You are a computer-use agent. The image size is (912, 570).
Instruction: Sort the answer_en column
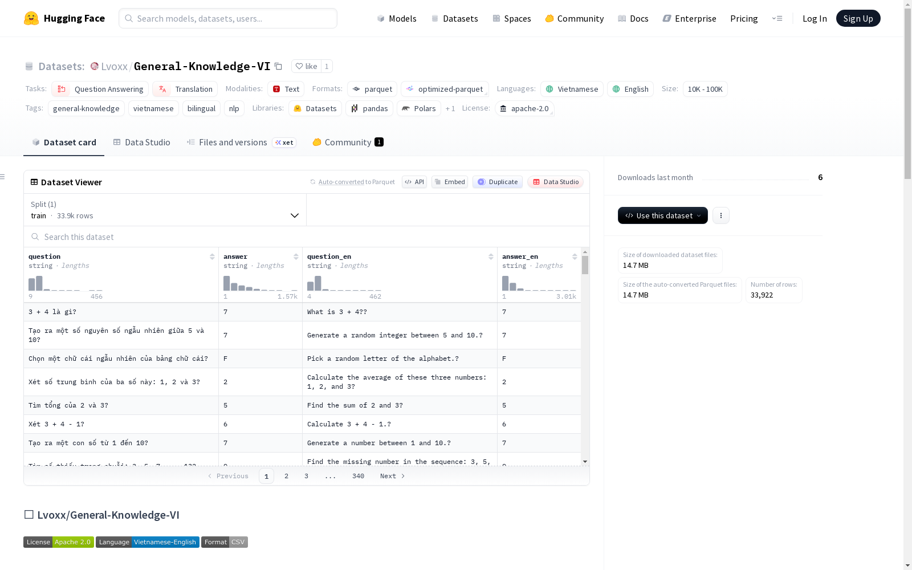tap(575, 256)
